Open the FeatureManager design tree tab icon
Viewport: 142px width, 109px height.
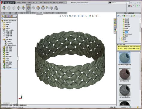coord(3,16)
